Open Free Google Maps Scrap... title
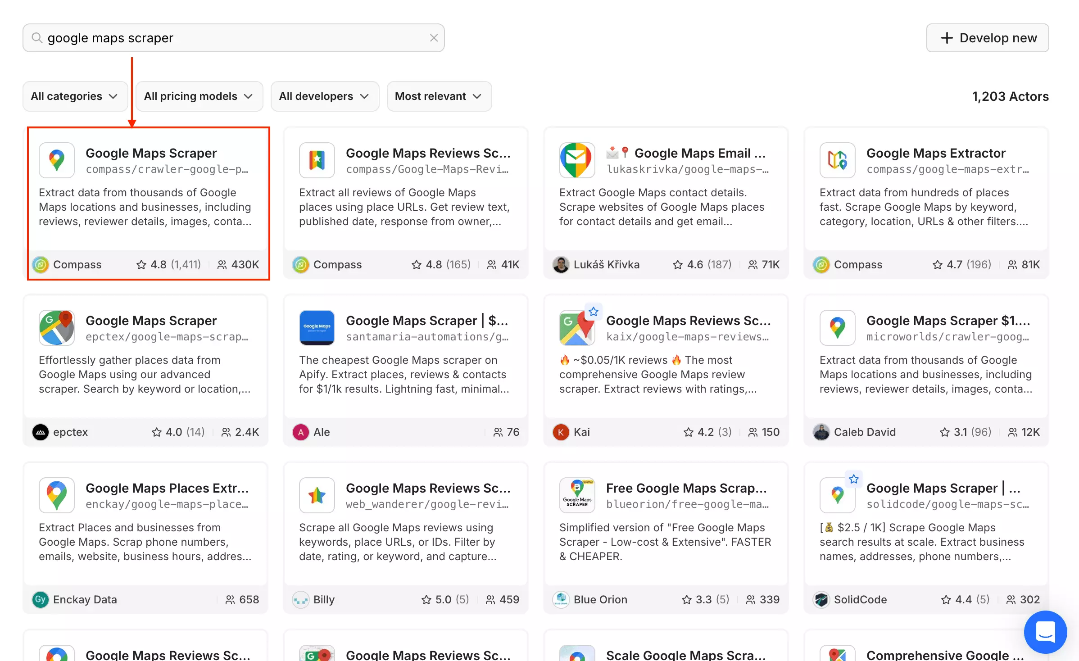 [686, 488]
